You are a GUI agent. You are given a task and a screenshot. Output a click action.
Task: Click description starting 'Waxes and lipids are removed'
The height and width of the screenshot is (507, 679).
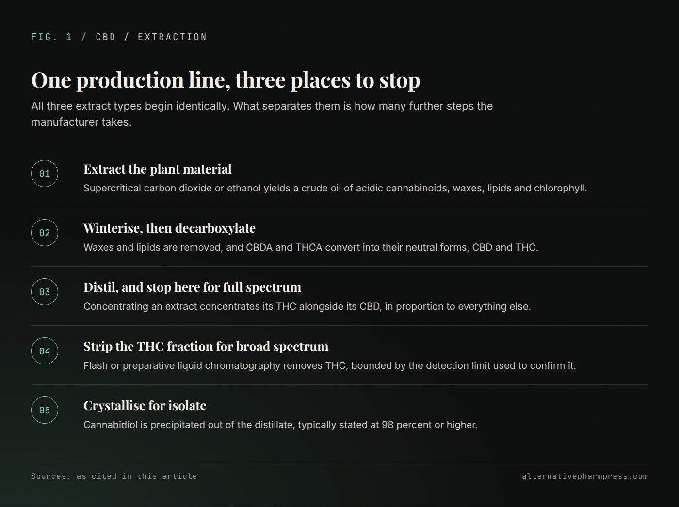click(x=311, y=247)
